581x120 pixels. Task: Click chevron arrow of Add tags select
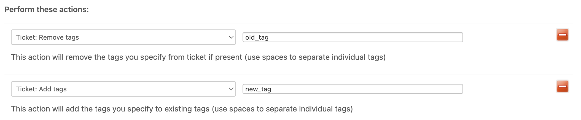pyautogui.click(x=231, y=89)
